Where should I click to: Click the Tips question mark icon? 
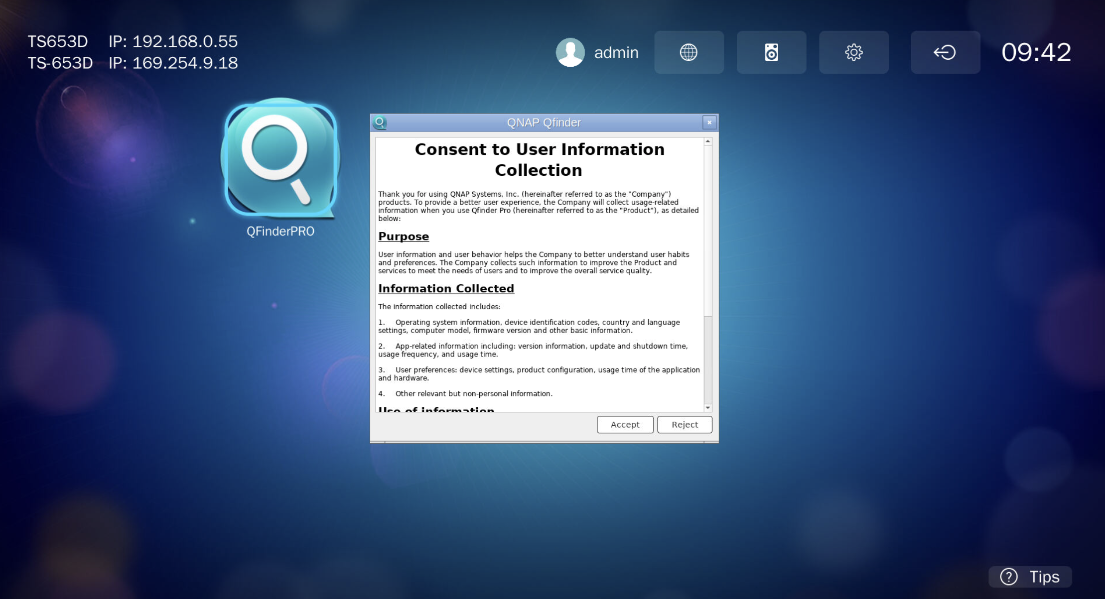pyautogui.click(x=1009, y=577)
